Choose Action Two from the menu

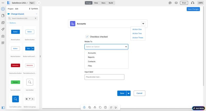tap(137, 34)
